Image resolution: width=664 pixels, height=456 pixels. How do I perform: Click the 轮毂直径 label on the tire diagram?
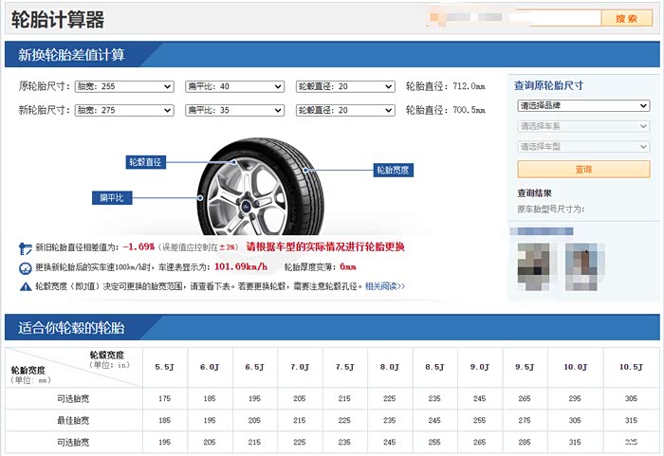tap(146, 162)
